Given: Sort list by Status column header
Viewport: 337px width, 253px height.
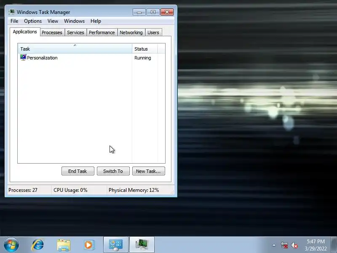Looking at the screenshot, I should coord(145,49).
